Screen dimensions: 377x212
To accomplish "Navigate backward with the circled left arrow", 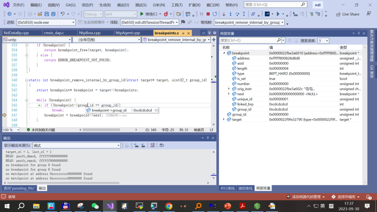I will 9,14.
